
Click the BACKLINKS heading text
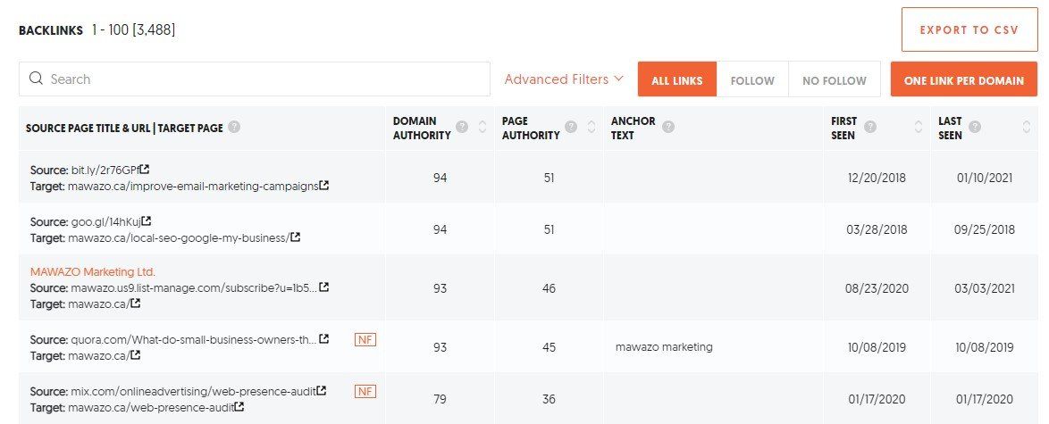click(x=51, y=30)
